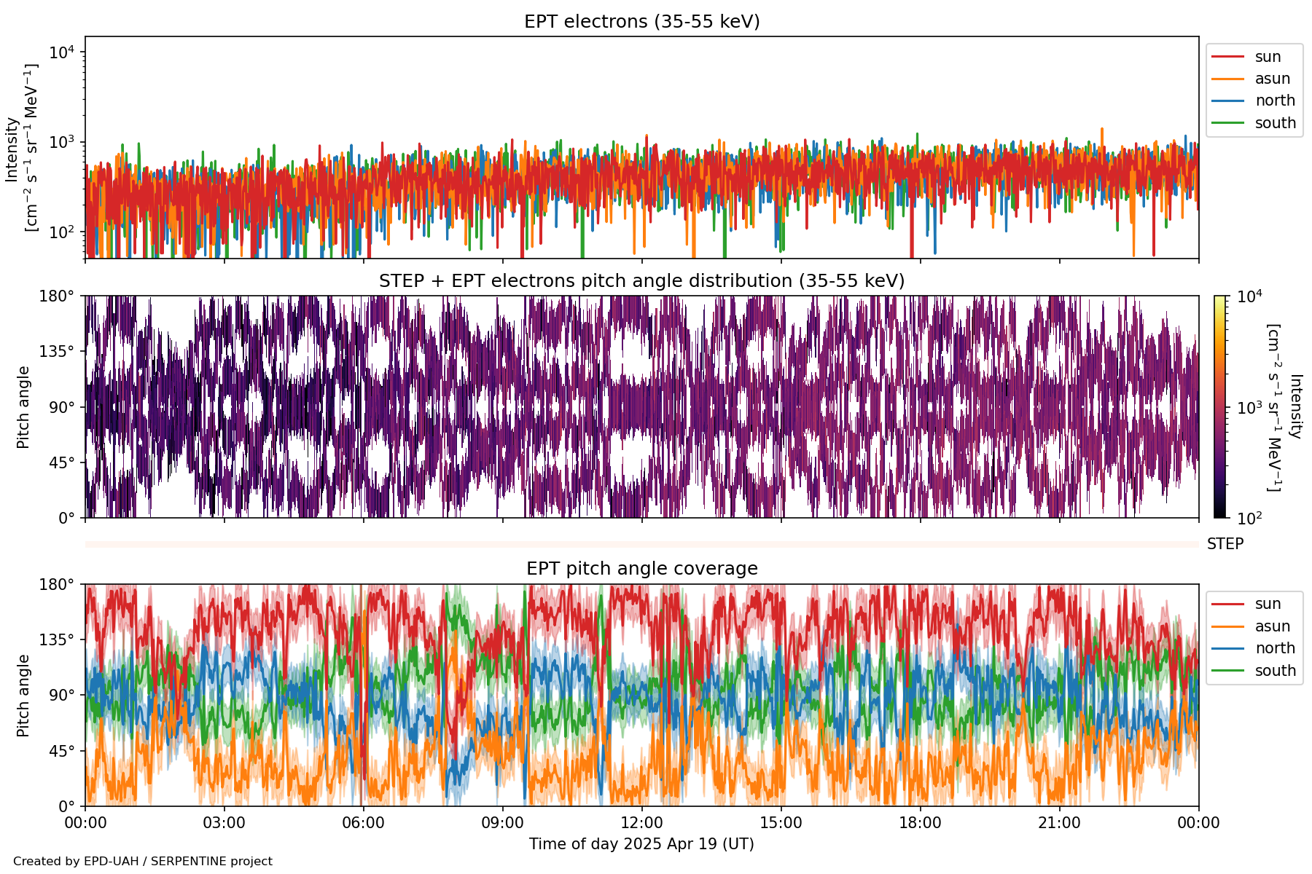Image resolution: width=1312 pixels, height=874 pixels.
Task: Click the "Created by EPD-UAH / SERPENTINE project" credit text
Action: [x=143, y=862]
